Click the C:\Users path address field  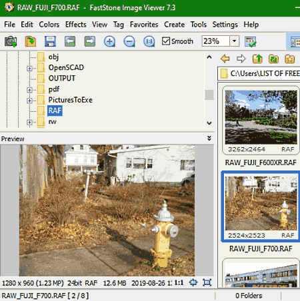(259, 73)
